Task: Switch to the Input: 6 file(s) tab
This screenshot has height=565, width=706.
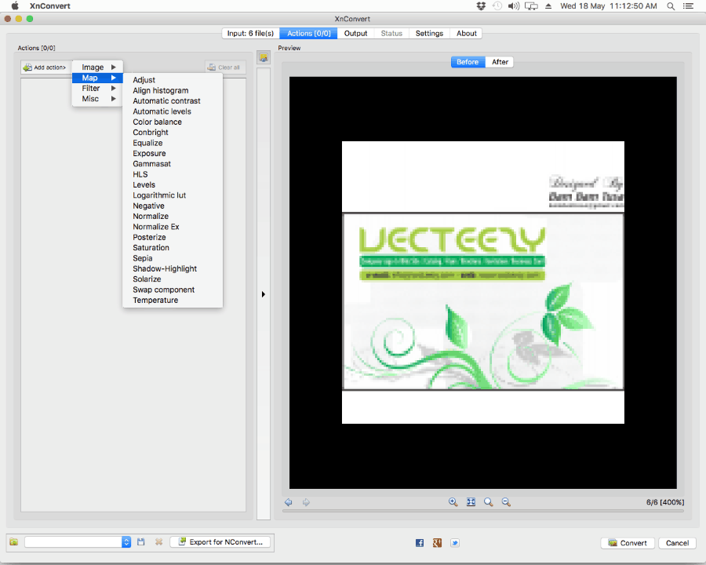Action: coord(250,33)
